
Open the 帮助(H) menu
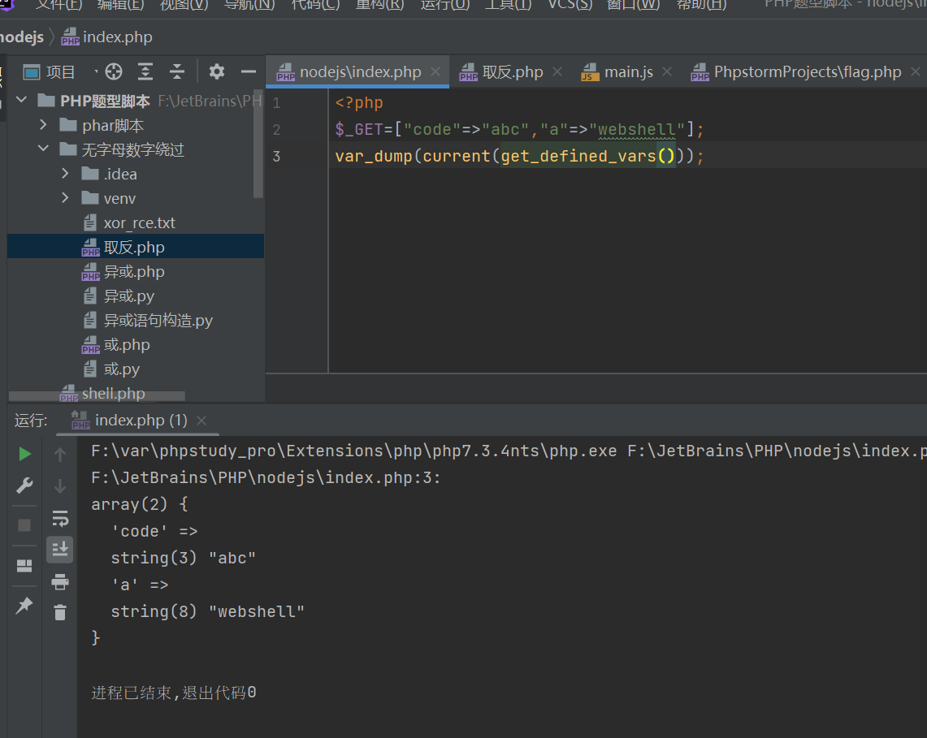click(701, 5)
